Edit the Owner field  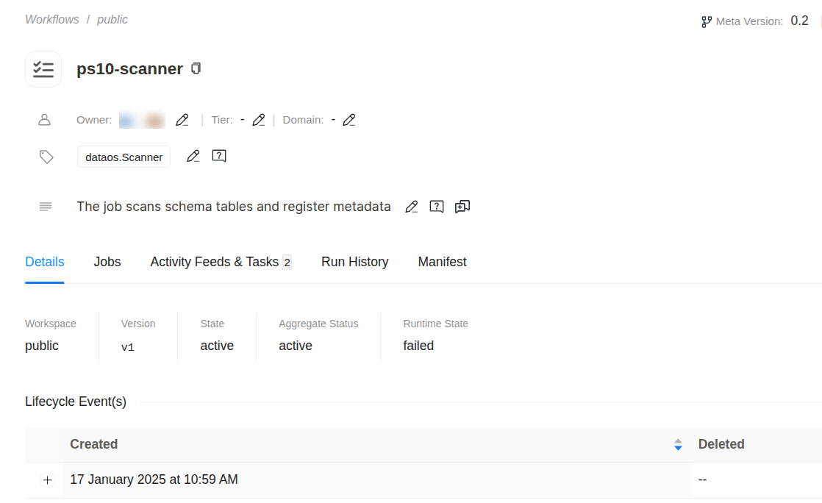coord(182,120)
